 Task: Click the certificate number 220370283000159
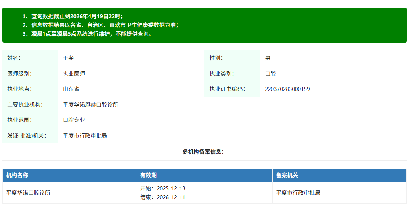pyautogui.click(x=287, y=89)
